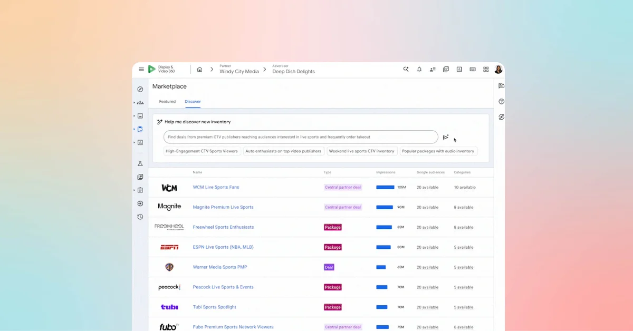Choose Weekend live sports CTV inventory suggestion
This screenshot has width=633, height=331.
click(x=362, y=151)
